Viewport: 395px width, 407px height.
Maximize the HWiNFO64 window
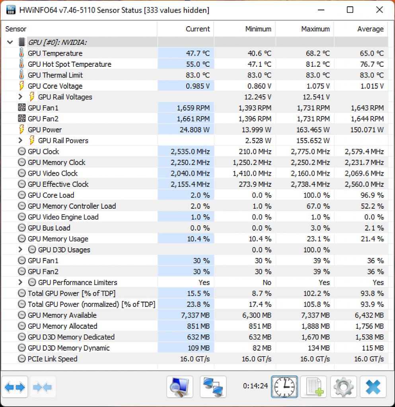point(350,10)
